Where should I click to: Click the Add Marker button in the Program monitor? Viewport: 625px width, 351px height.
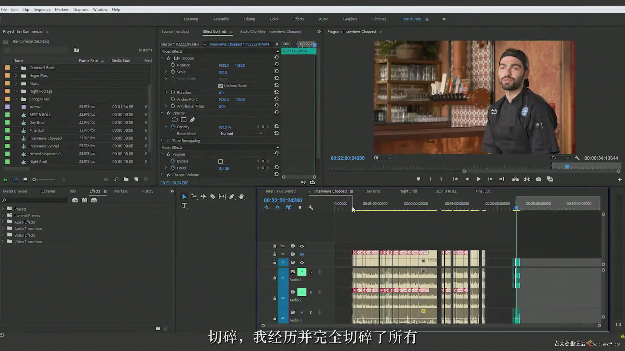coord(419,179)
